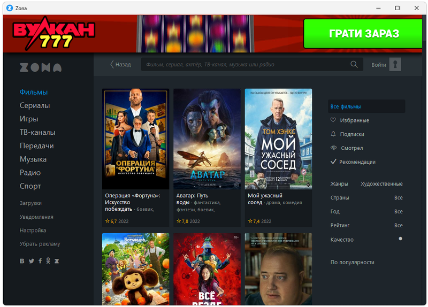Click the ZONA logo in sidebar
The height and width of the screenshot is (307, 428).
tap(41, 67)
